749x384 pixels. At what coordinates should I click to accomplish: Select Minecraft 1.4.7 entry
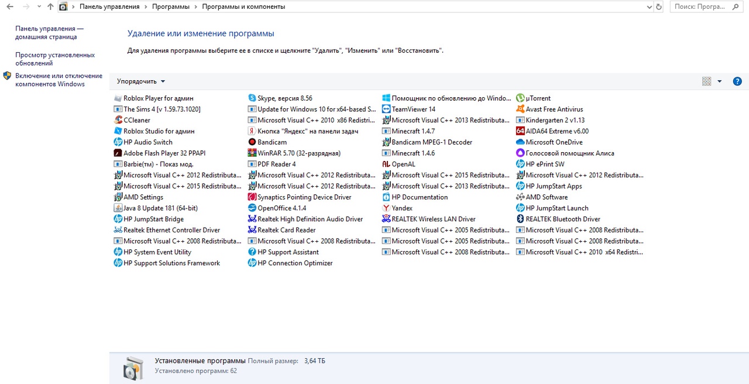(x=408, y=131)
